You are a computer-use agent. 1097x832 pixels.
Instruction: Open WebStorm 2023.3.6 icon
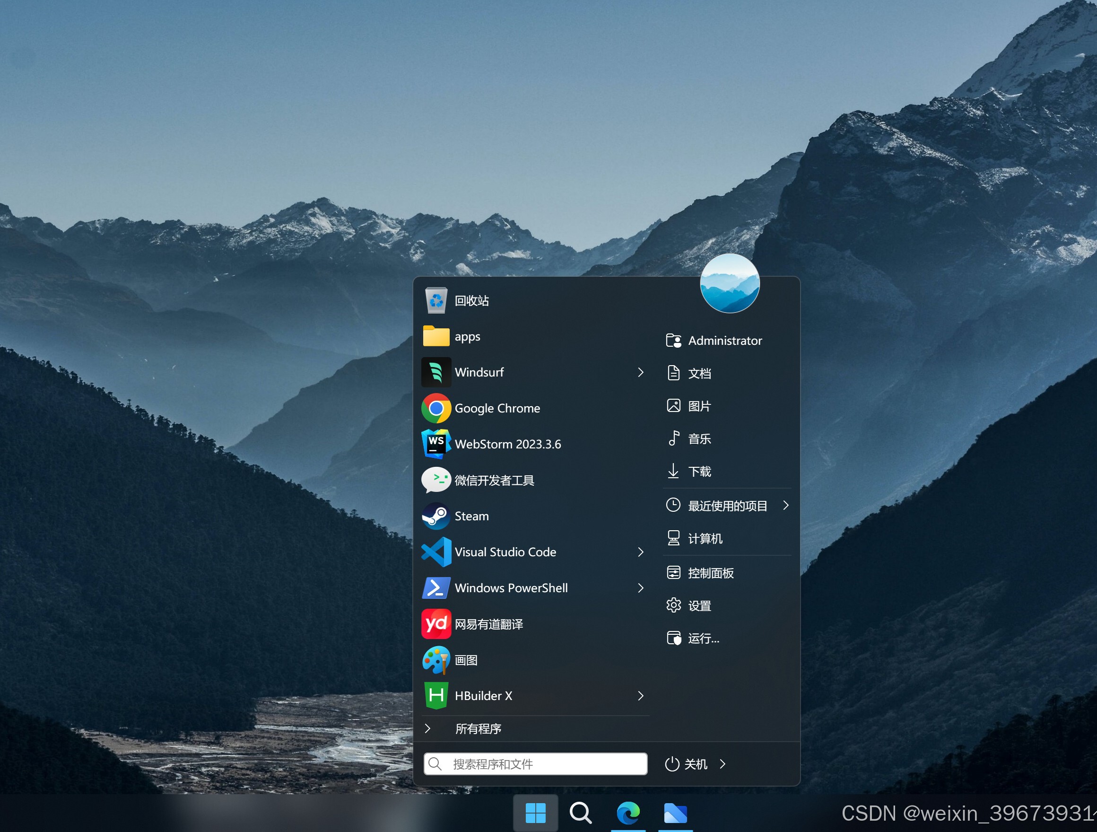click(x=436, y=444)
